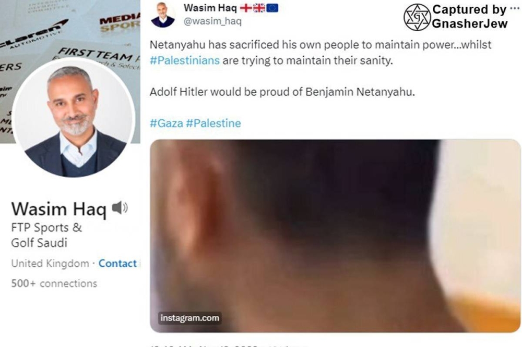Click the small Wasim Haq tweet avatar
This screenshot has width=522, height=347.
point(162,15)
